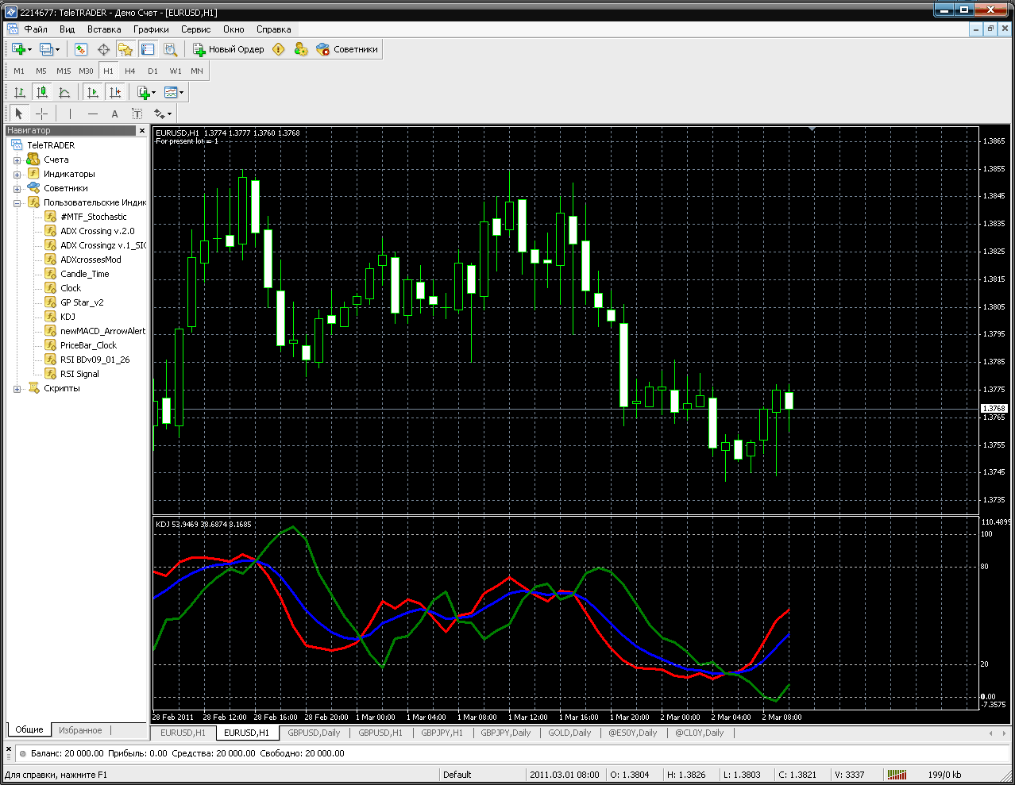
Task: Open the Market Watch window icon
Action: (x=81, y=49)
